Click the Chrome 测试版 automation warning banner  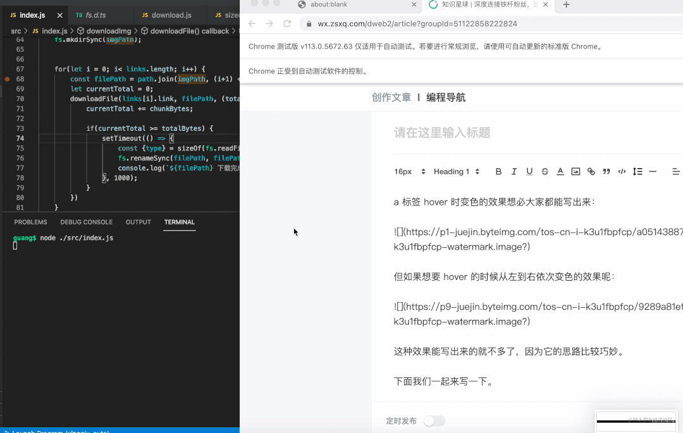click(x=426, y=47)
